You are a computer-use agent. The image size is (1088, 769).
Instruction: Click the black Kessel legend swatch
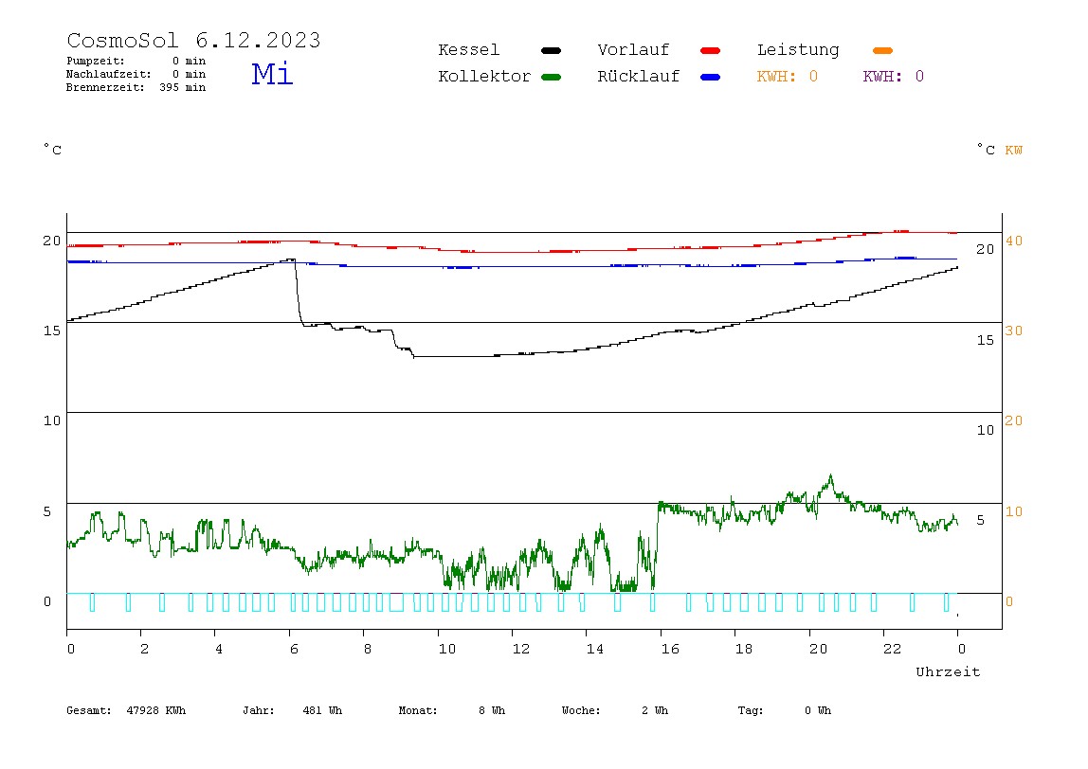click(x=551, y=50)
